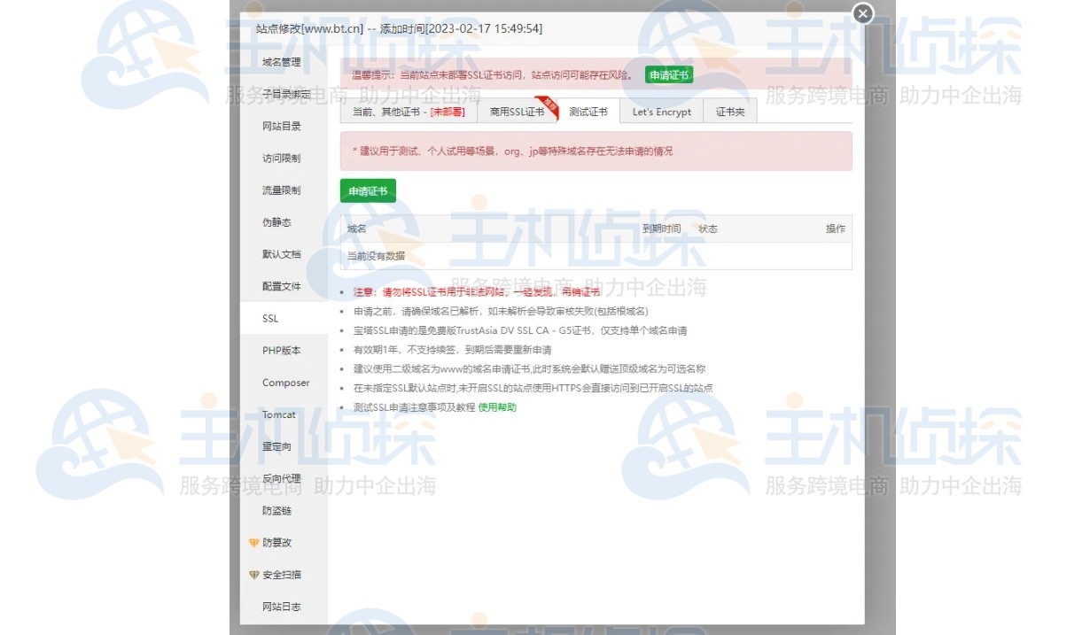Viewport: 1090px width, 635px height.
Task: Open the 证书夹 tab
Action: click(728, 112)
